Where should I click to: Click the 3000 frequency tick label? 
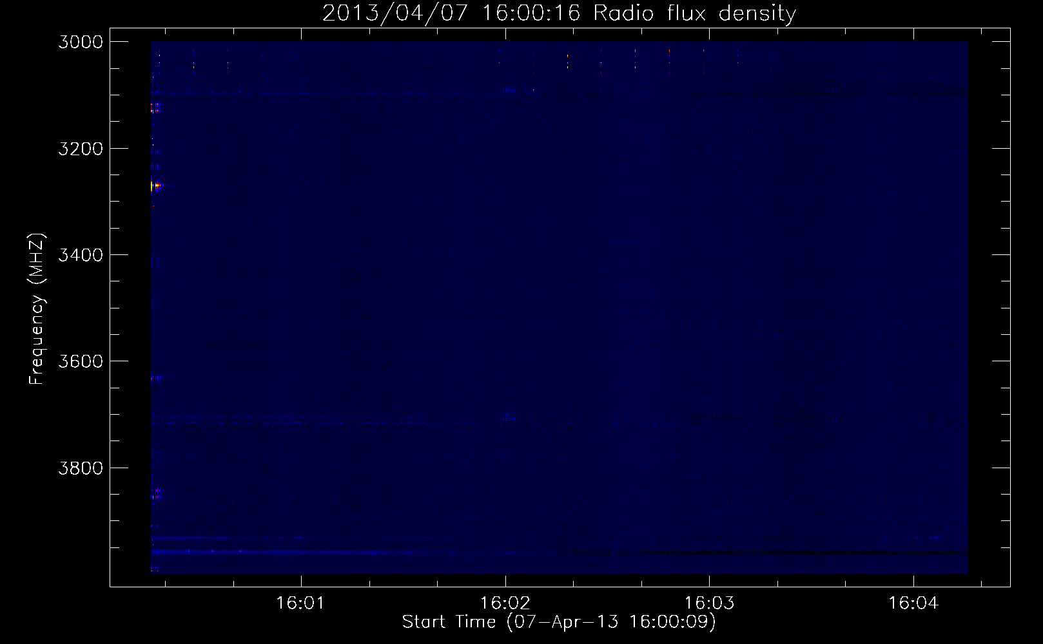coord(81,42)
